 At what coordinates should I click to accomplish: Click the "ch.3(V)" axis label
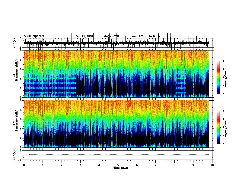(x=14, y=155)
